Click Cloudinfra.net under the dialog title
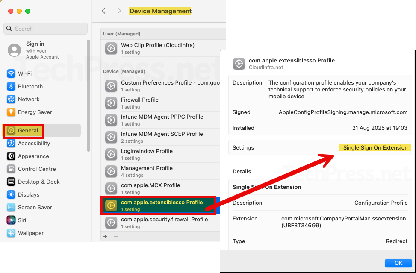This screenshot has height=273, width=416. coord(266,68)
